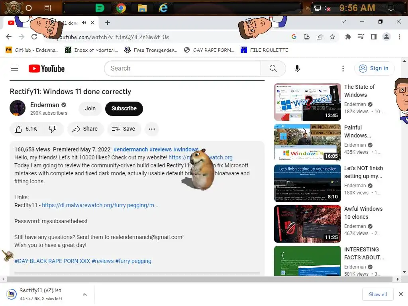Image resolution: width=408 pixels, height=306 pixels.
Task: Open Let's NOT finish setting up thumbnail
Action: click(307, 183)
